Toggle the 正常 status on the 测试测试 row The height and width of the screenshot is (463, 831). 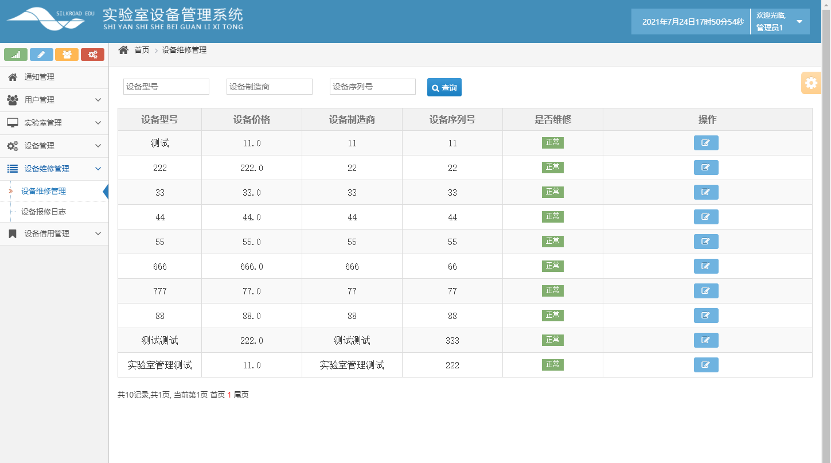pyautogui.click(x=552, y=340)
